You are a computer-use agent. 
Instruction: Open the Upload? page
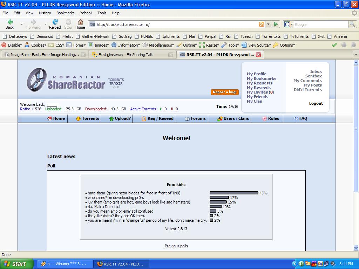(x=120, y=118)
